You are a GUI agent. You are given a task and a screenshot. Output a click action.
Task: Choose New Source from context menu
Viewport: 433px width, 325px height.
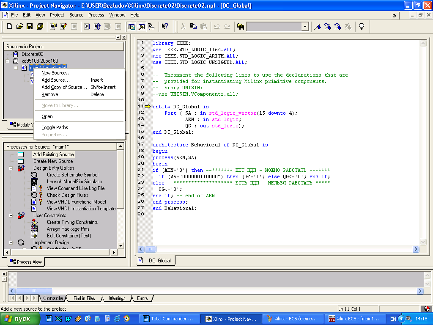56,73
